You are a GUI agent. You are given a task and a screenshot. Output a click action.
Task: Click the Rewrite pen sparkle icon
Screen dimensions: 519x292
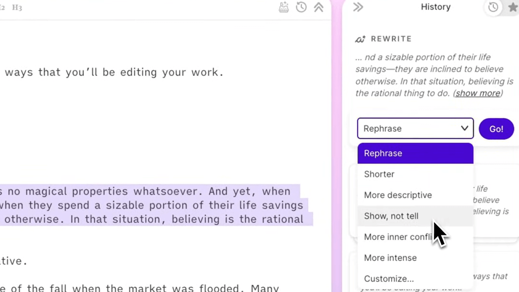[x=360, y=39]
